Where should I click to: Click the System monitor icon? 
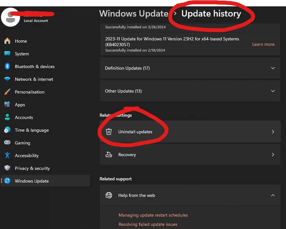[x=7, y=53]
